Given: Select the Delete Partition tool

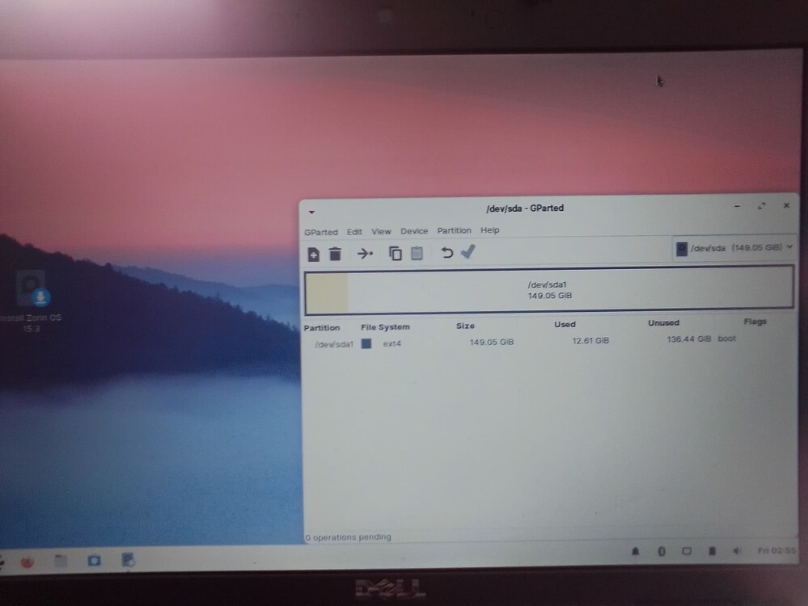Looking at the screenshot, I should [x=336, y=253].
